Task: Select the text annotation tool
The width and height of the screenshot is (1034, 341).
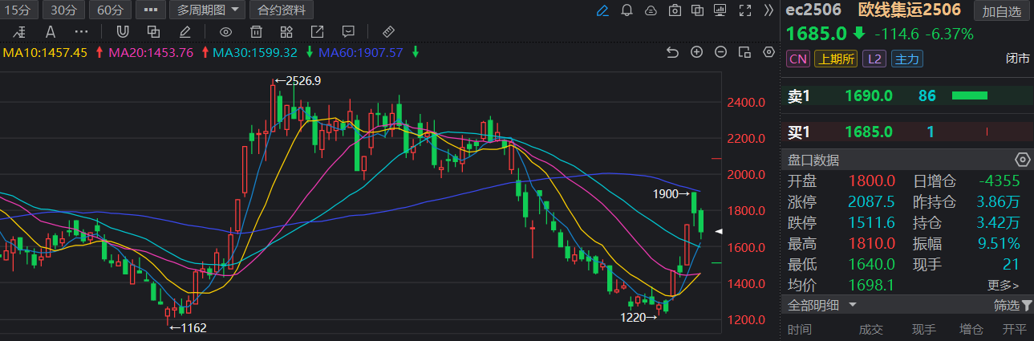Action: tap(51, 32)
